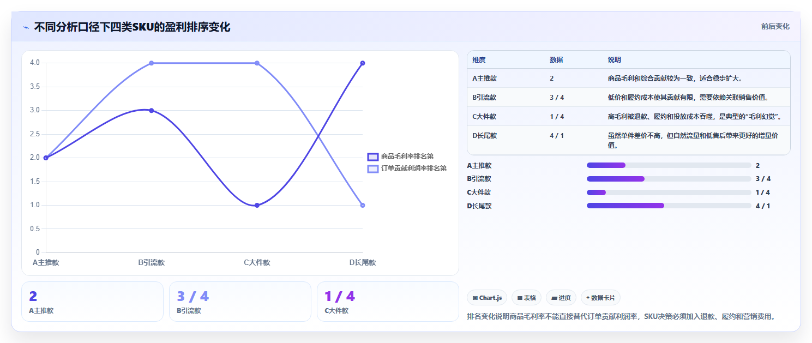This screenshot has height=343, width=812.
Task: Click x-axis label B引流款
Action: (x=152, y=262)
